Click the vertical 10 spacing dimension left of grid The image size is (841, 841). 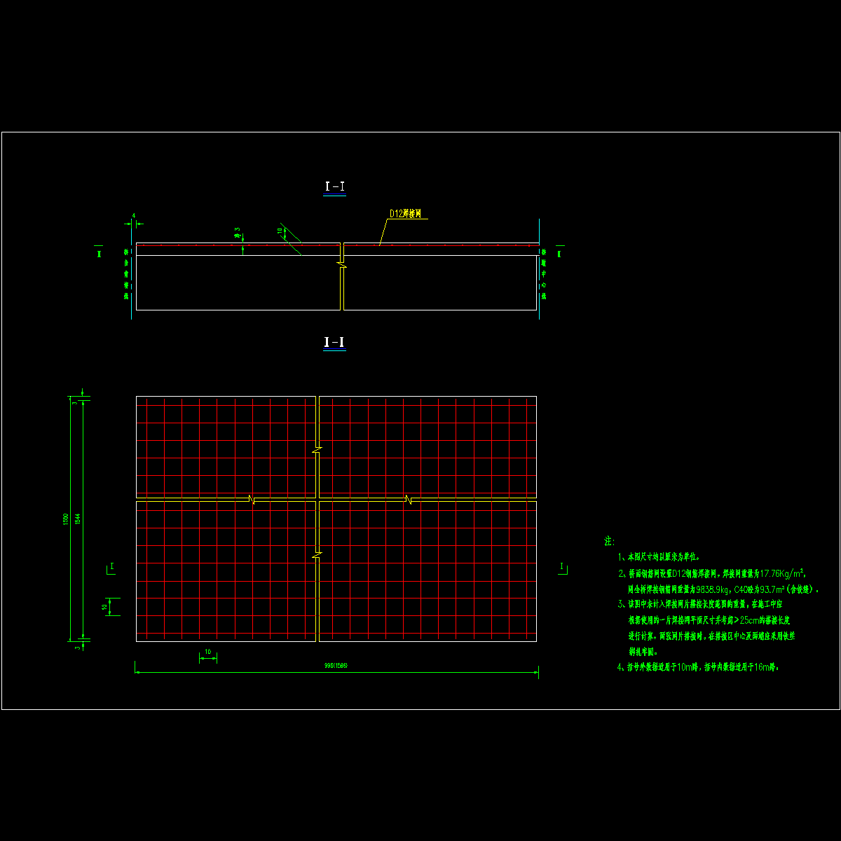pyautogui.click(x=104, y=607)
